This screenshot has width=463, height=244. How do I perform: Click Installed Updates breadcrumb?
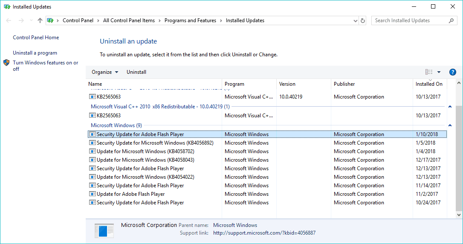[245, 20]
